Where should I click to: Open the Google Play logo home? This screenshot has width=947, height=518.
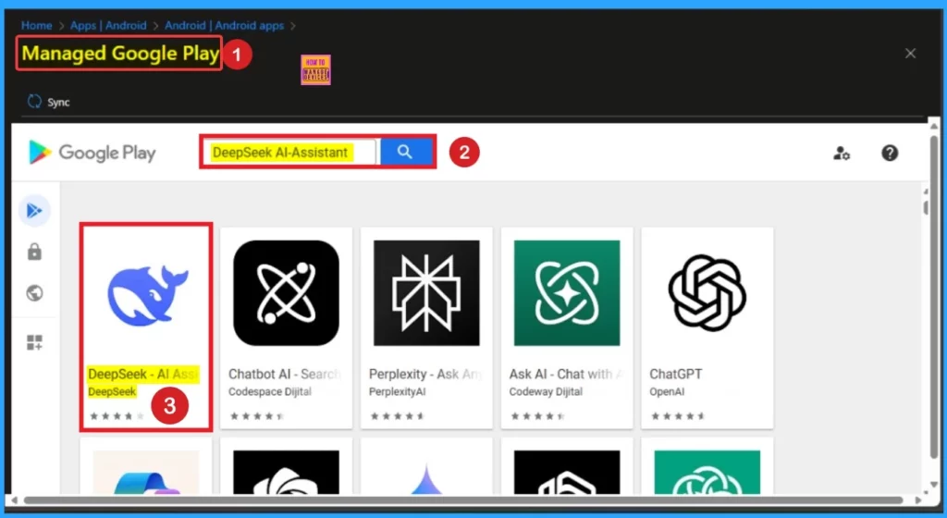tap(92, 153)
